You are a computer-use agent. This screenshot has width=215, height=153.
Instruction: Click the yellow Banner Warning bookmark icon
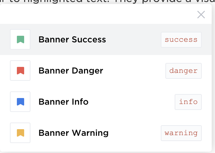(x=21, y=133)
